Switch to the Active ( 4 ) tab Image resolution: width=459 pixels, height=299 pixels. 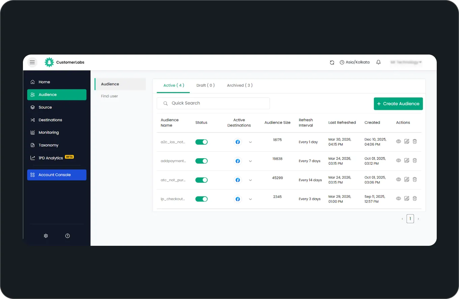point(173,85)
